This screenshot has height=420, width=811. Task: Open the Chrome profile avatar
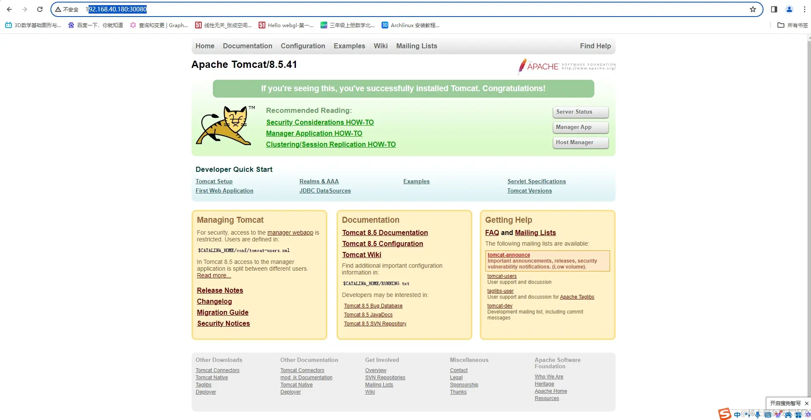tap(789, 9)
